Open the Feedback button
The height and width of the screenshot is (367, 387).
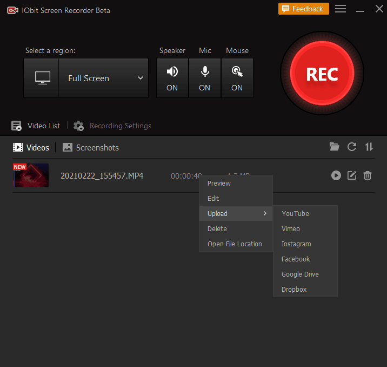[x=304, y=9]
